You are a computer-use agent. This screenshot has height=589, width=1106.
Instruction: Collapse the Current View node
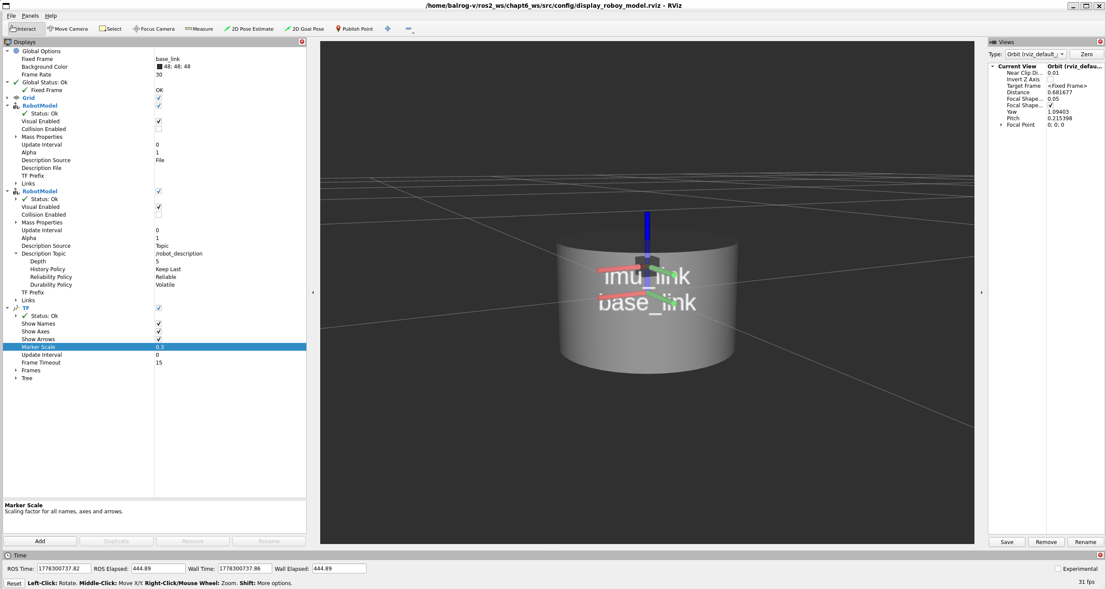tap(993, 66)
